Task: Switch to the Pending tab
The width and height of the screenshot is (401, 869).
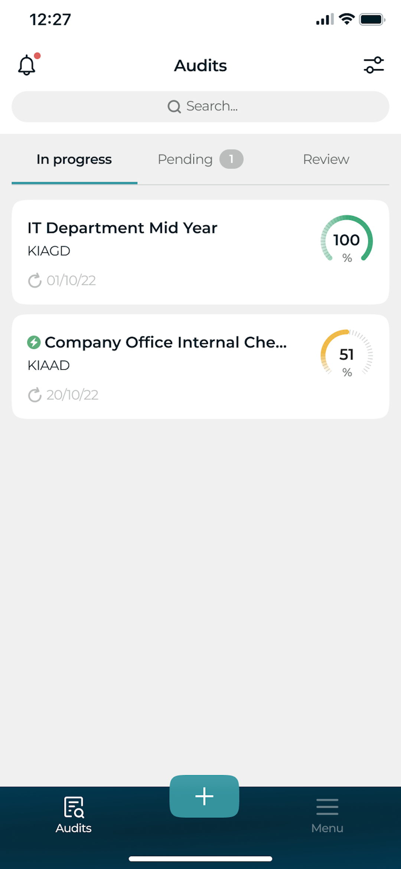Action: point(185,160)
